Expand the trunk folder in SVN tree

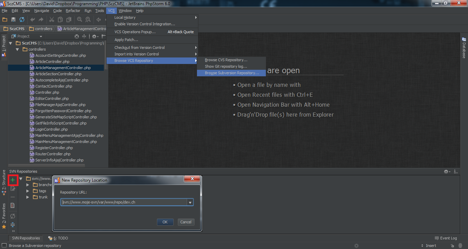pyautogui.click(x=28, y=197)
